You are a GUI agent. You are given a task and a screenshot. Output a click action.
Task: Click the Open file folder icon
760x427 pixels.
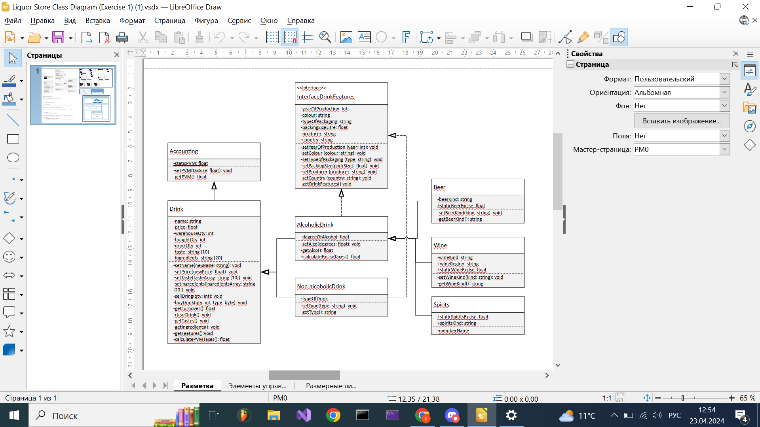pyautogui.click(x=34, y=38)
